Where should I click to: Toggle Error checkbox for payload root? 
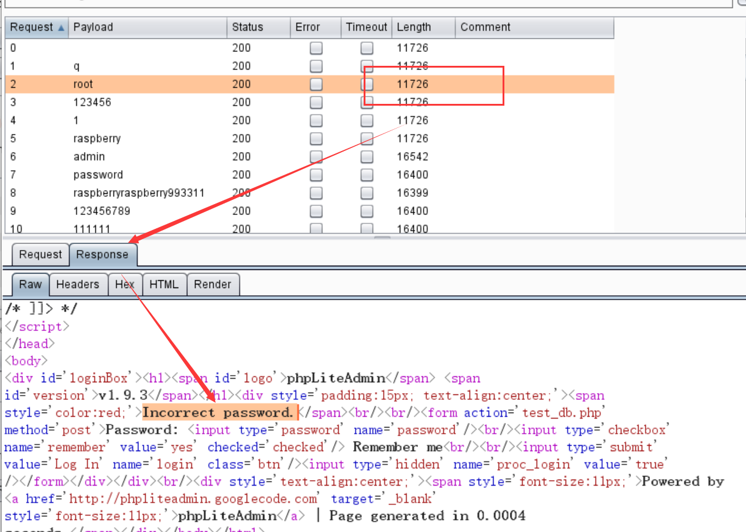316,85
